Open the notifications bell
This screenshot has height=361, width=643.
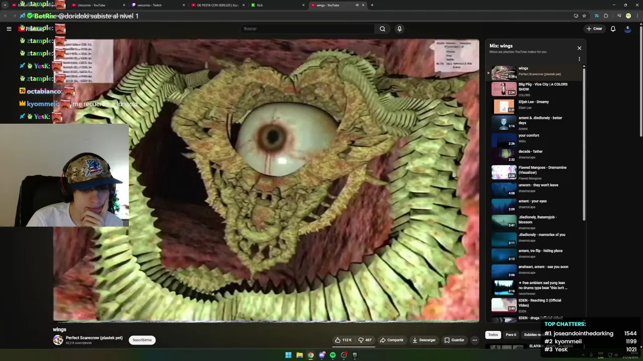(613, 29)
